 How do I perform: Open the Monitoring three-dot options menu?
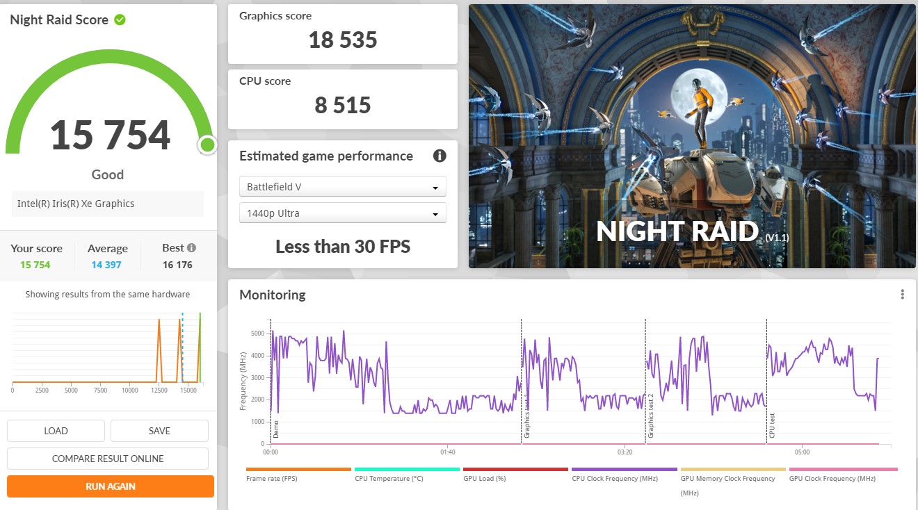point(902,295)
